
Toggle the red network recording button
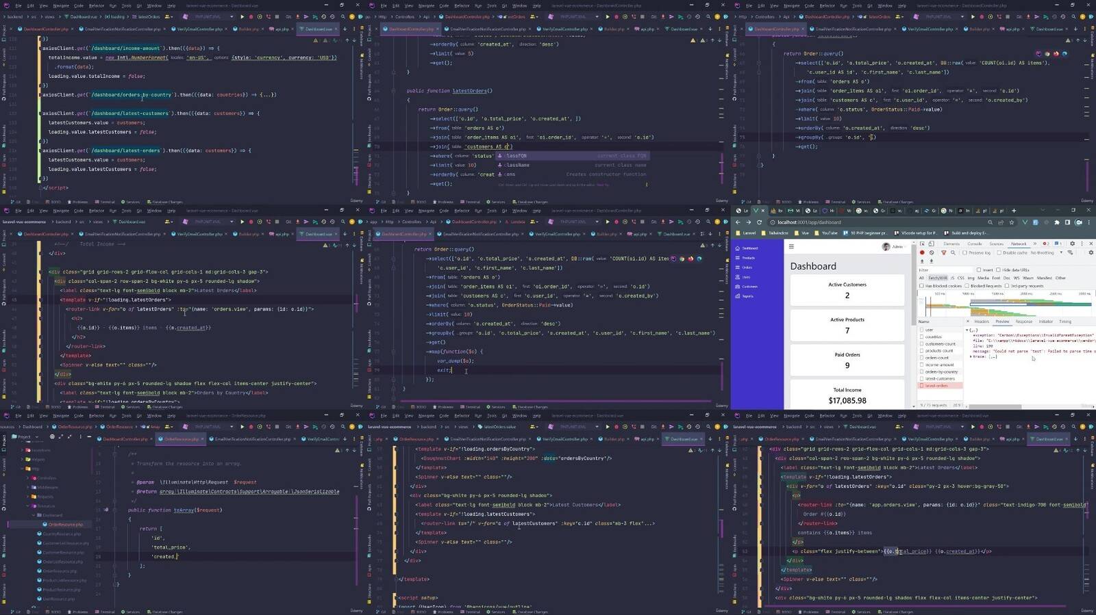pyautogui.click(x=922, y=252)
